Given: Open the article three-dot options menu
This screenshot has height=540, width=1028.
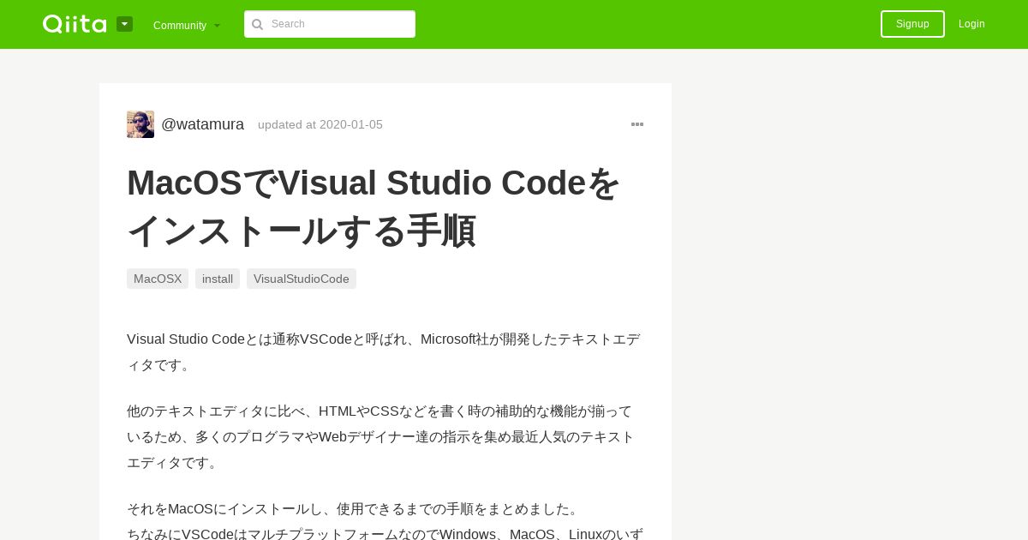Looking at the screenshot, I should pyautogui.click(x=637, y=124).
